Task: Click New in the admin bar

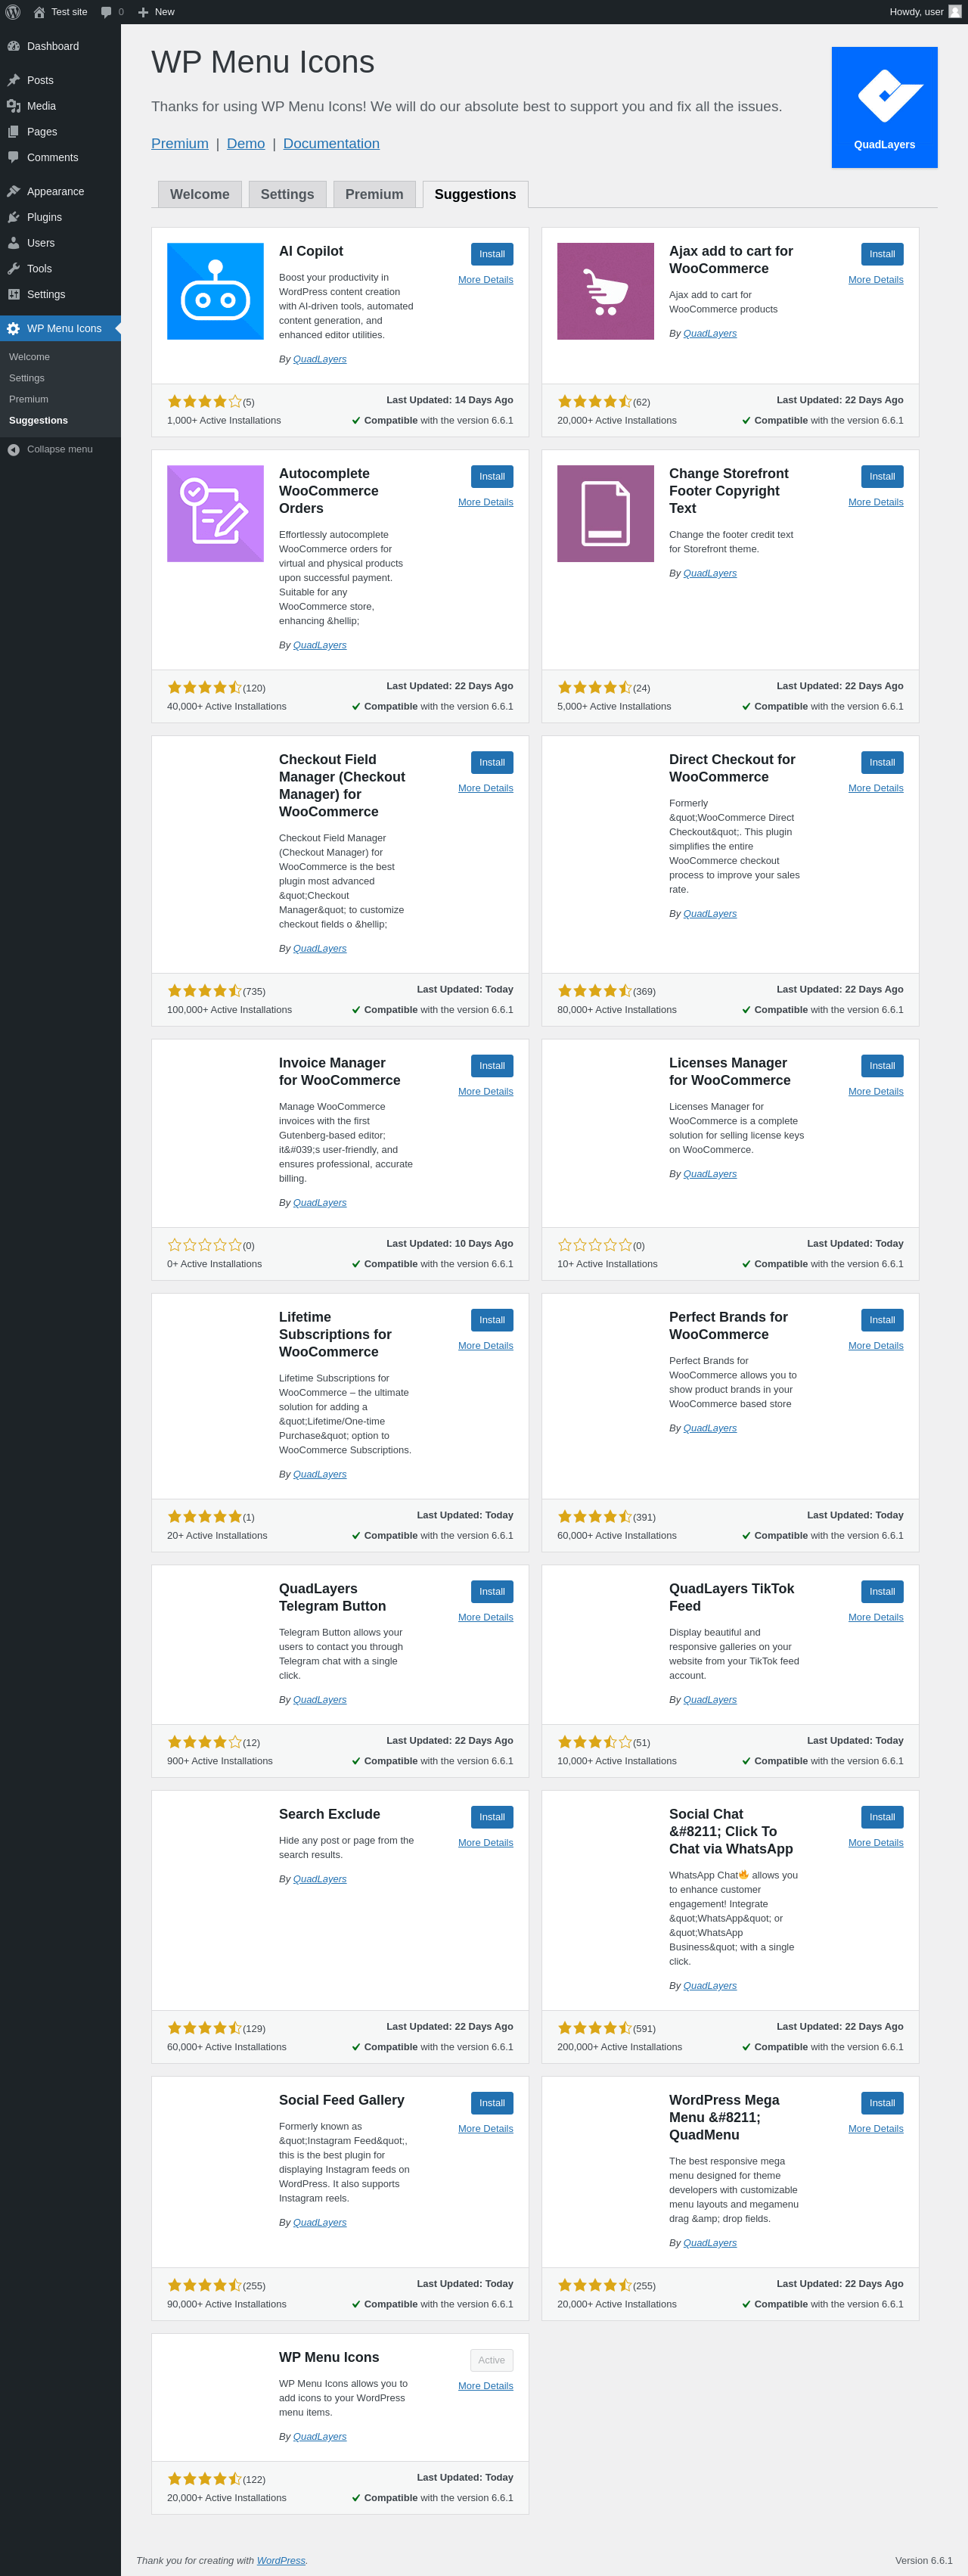Action: (156, 12)
